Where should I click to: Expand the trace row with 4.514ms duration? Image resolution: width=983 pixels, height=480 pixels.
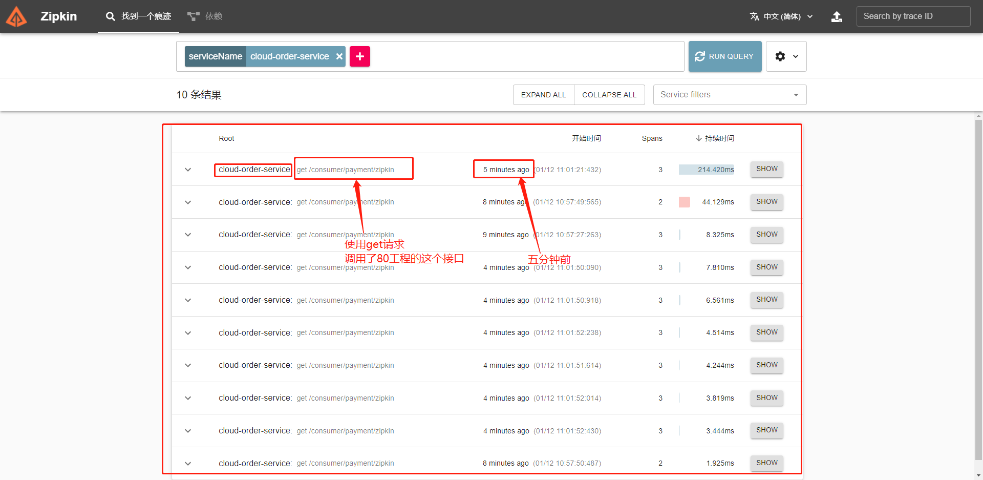pos(188,333)
